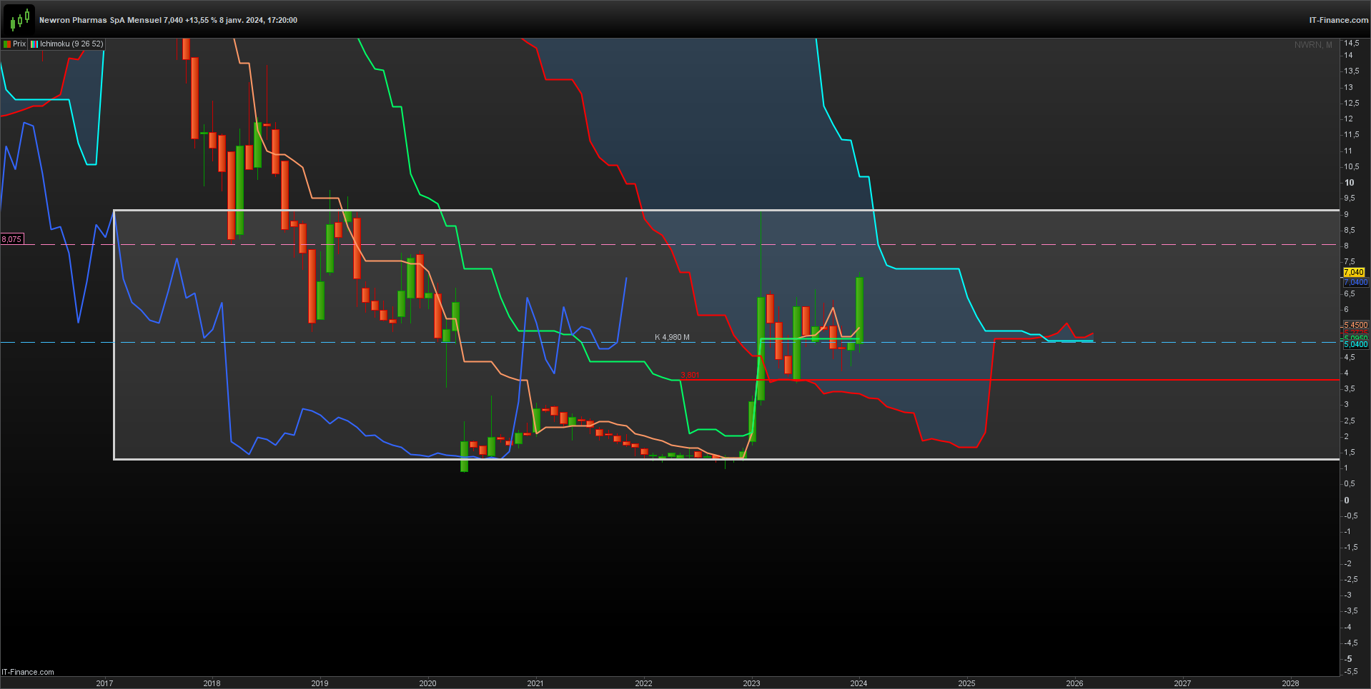
Task: Select the cyan 5,0400 price tag
Action: (1356, 345)
